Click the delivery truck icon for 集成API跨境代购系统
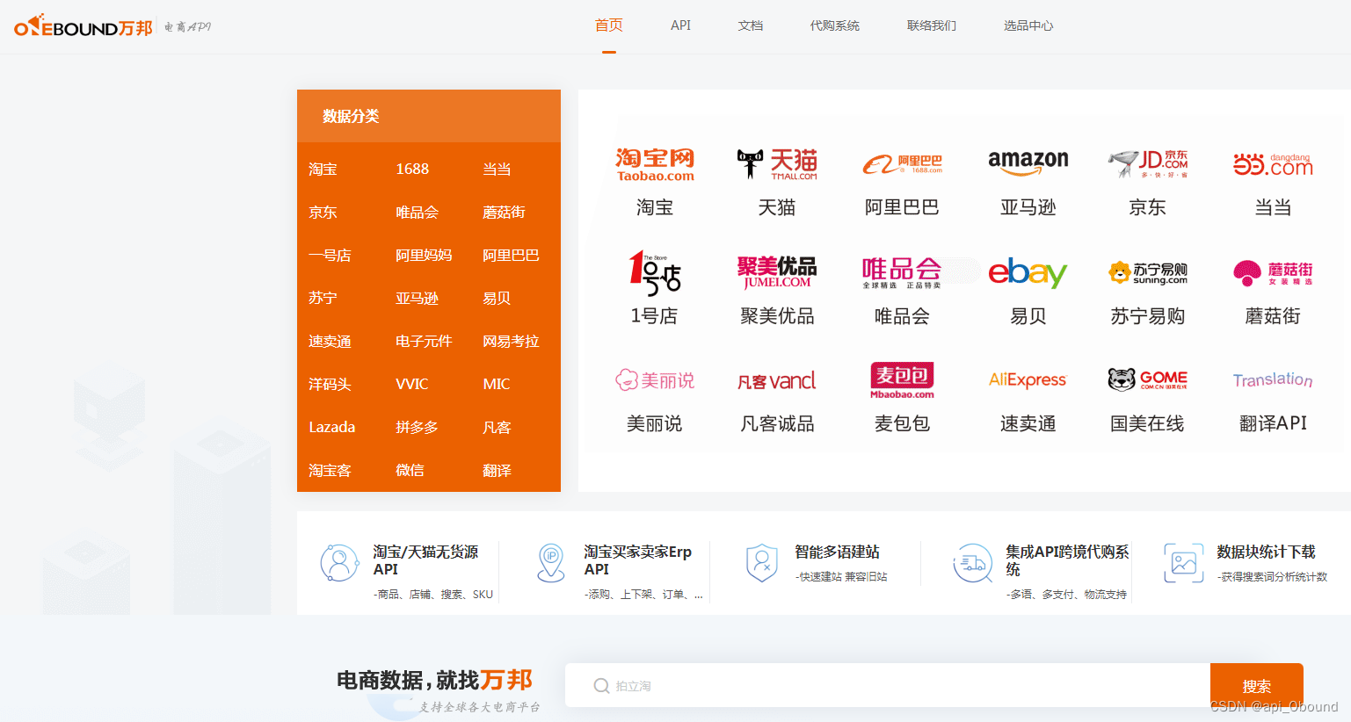The height and width of the screenshot is (722, 1351). [973, 564]
